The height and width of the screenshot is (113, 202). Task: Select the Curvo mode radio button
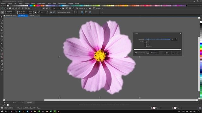pyautogui.click(x=145, y=42)
